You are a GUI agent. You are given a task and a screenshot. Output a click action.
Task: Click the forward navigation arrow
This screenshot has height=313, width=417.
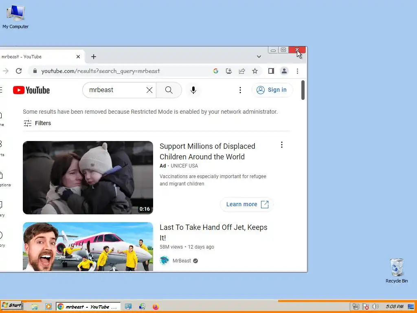pyautogui.click(x=6, y=71)
